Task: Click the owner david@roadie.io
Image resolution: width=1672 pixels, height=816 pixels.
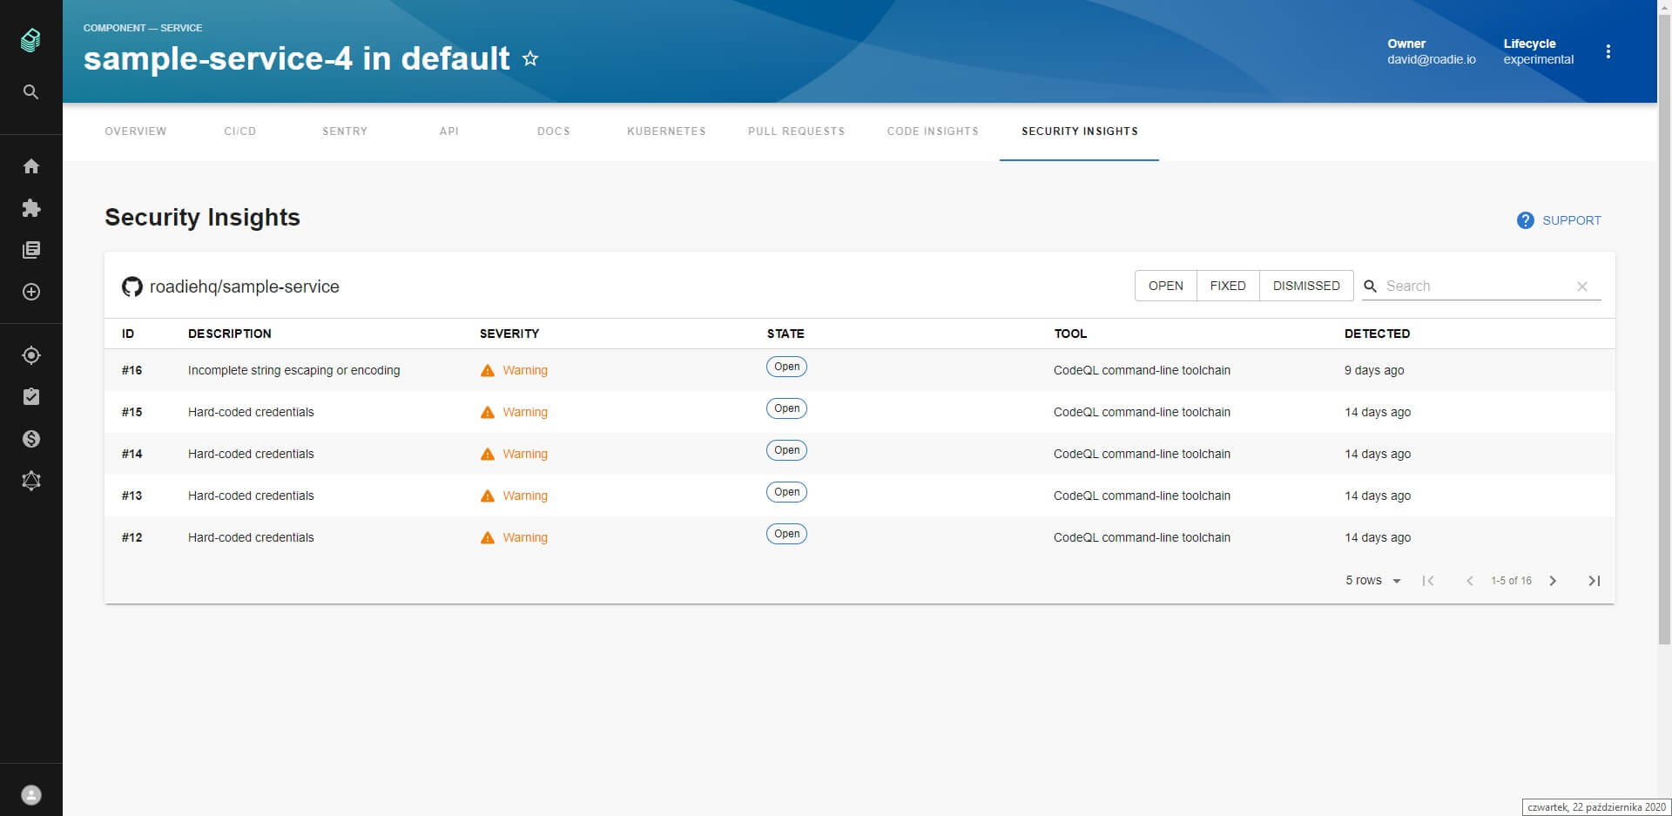Action: tap(1432, 59)
